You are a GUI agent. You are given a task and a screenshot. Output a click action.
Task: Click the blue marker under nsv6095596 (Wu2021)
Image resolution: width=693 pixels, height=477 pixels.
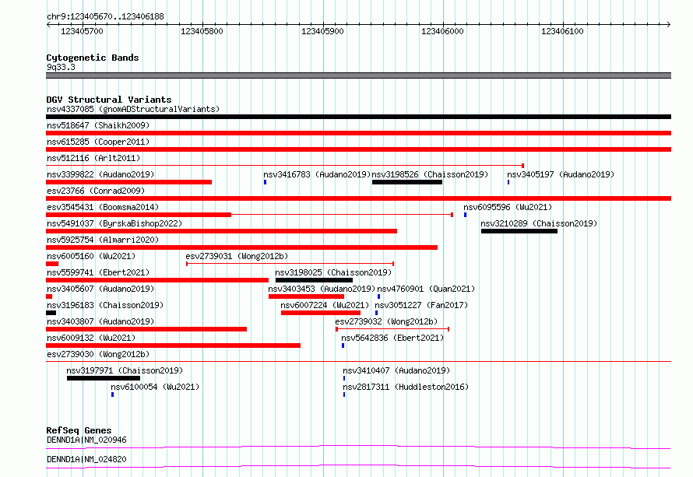point(465,215)
